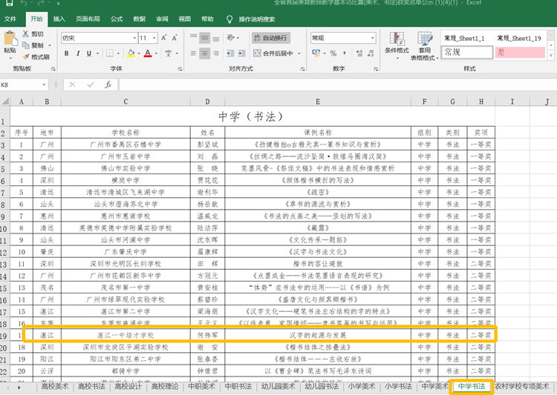Open Format as Table menu
Image resolution: width=557 pixels, height=395 pixels.
(425, 46)
